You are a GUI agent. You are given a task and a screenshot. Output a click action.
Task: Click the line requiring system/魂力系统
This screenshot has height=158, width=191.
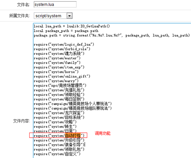pyautogui.click(x=59, y=53)
